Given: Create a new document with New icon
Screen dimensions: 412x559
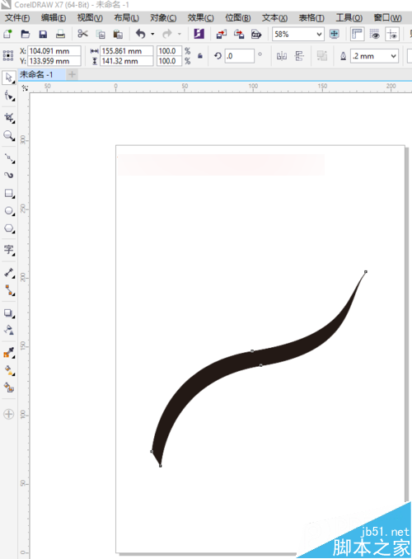Looking at the screenshot, I should 7,35.
